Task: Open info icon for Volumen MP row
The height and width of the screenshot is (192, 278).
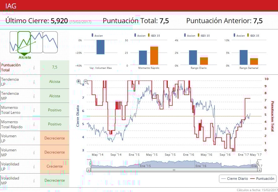Action: coord(34,152)
